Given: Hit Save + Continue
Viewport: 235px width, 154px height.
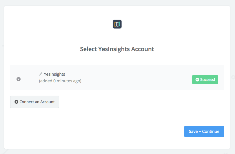Looking at the screenshot, I should pyautogui.click(x=204, y=131).
